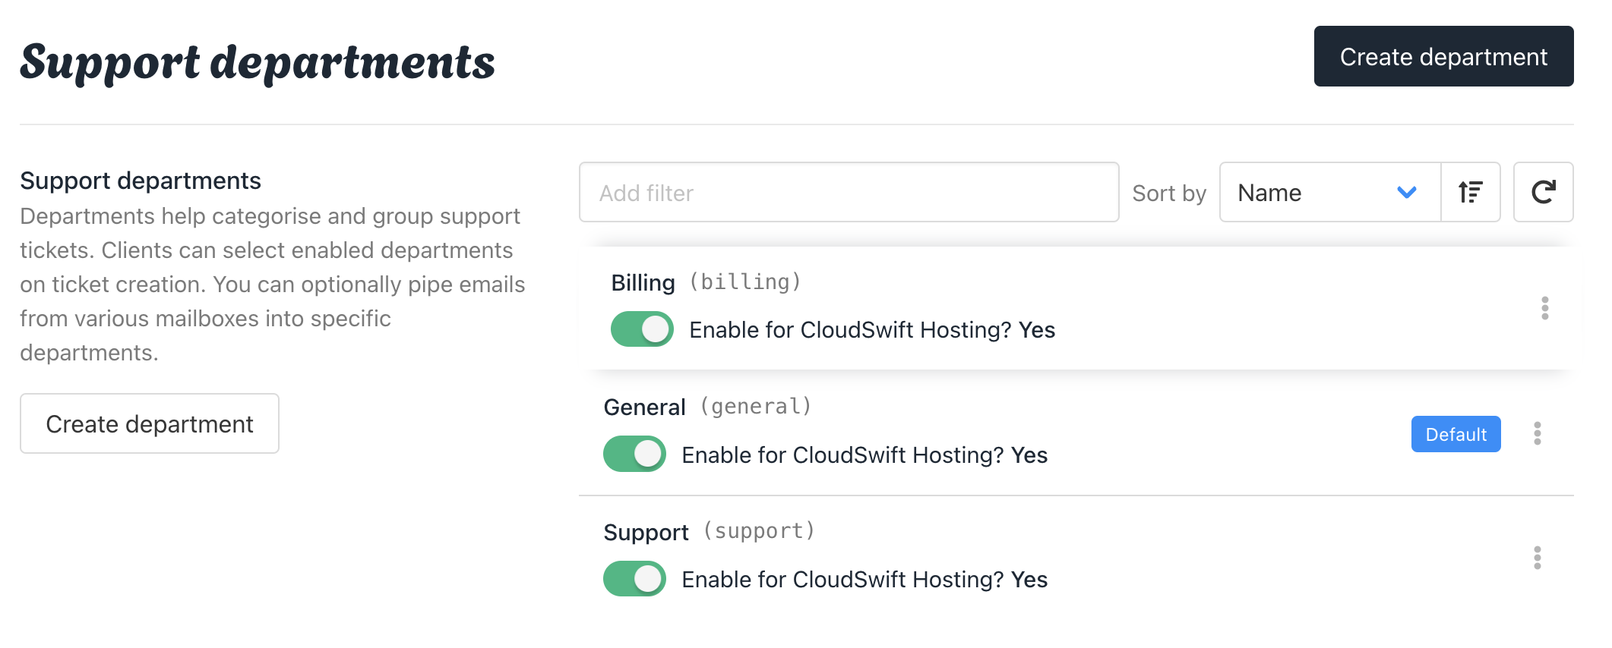
Task: Turn off Support department toggle
Action: point(634,579)
